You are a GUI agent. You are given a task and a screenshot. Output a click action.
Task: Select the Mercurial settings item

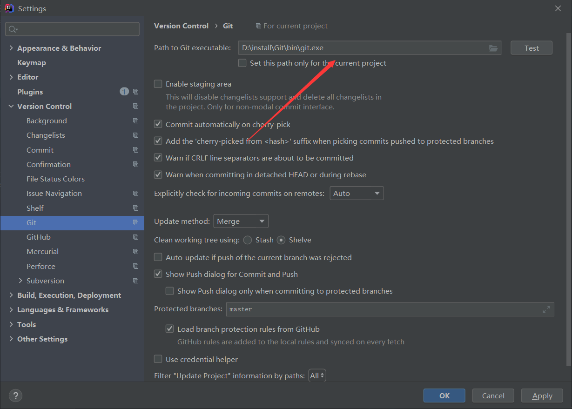(x=42, y=251)
